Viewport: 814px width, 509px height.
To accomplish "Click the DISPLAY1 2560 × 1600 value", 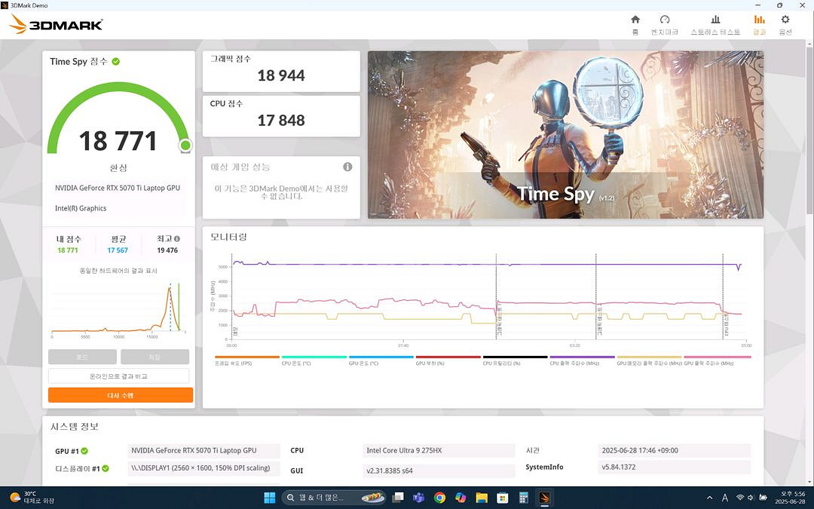I will click(x=203, y=468).
